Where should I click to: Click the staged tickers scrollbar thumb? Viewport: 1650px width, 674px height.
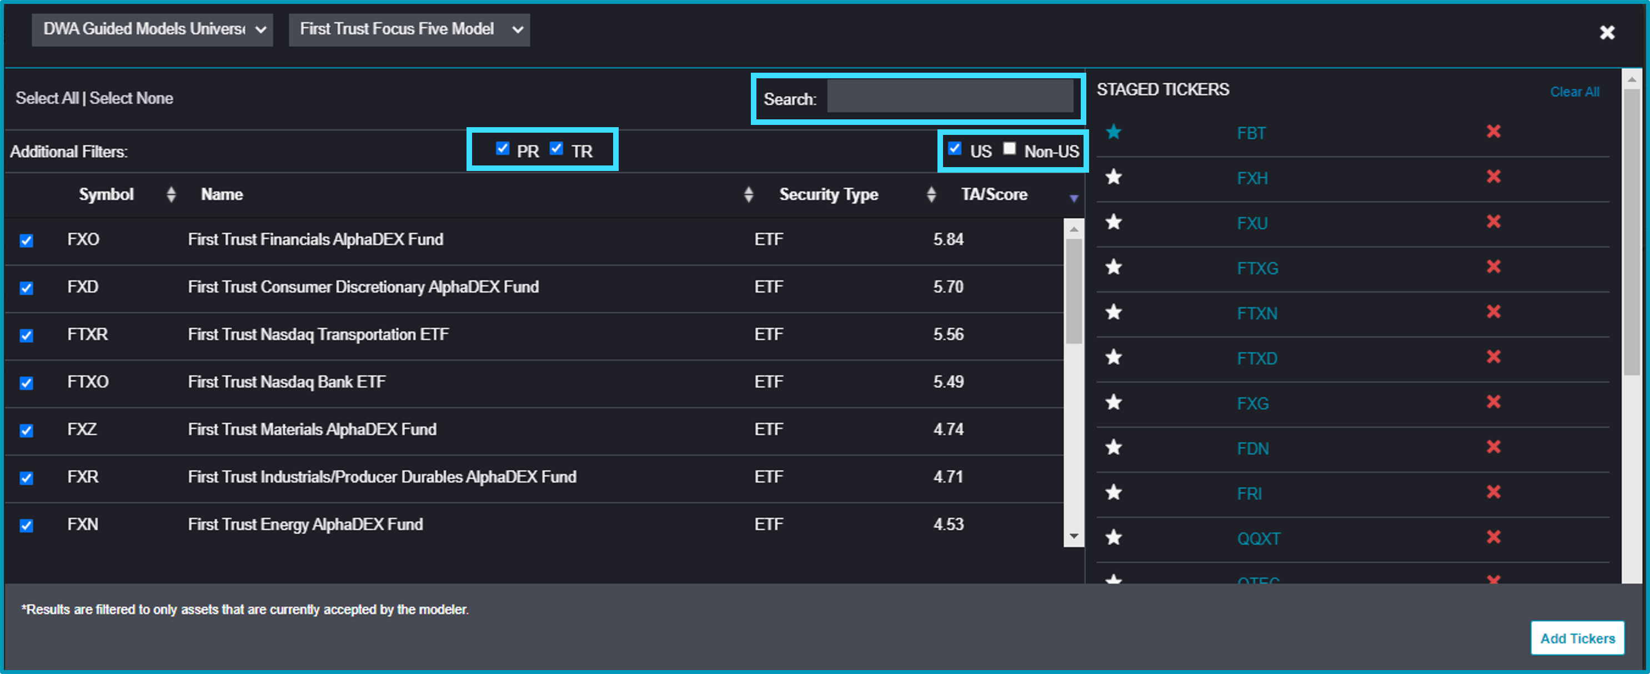1632,233
